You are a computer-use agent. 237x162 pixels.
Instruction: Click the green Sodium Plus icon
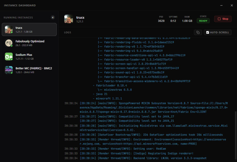pyautogui.click(x=9, y=57)
